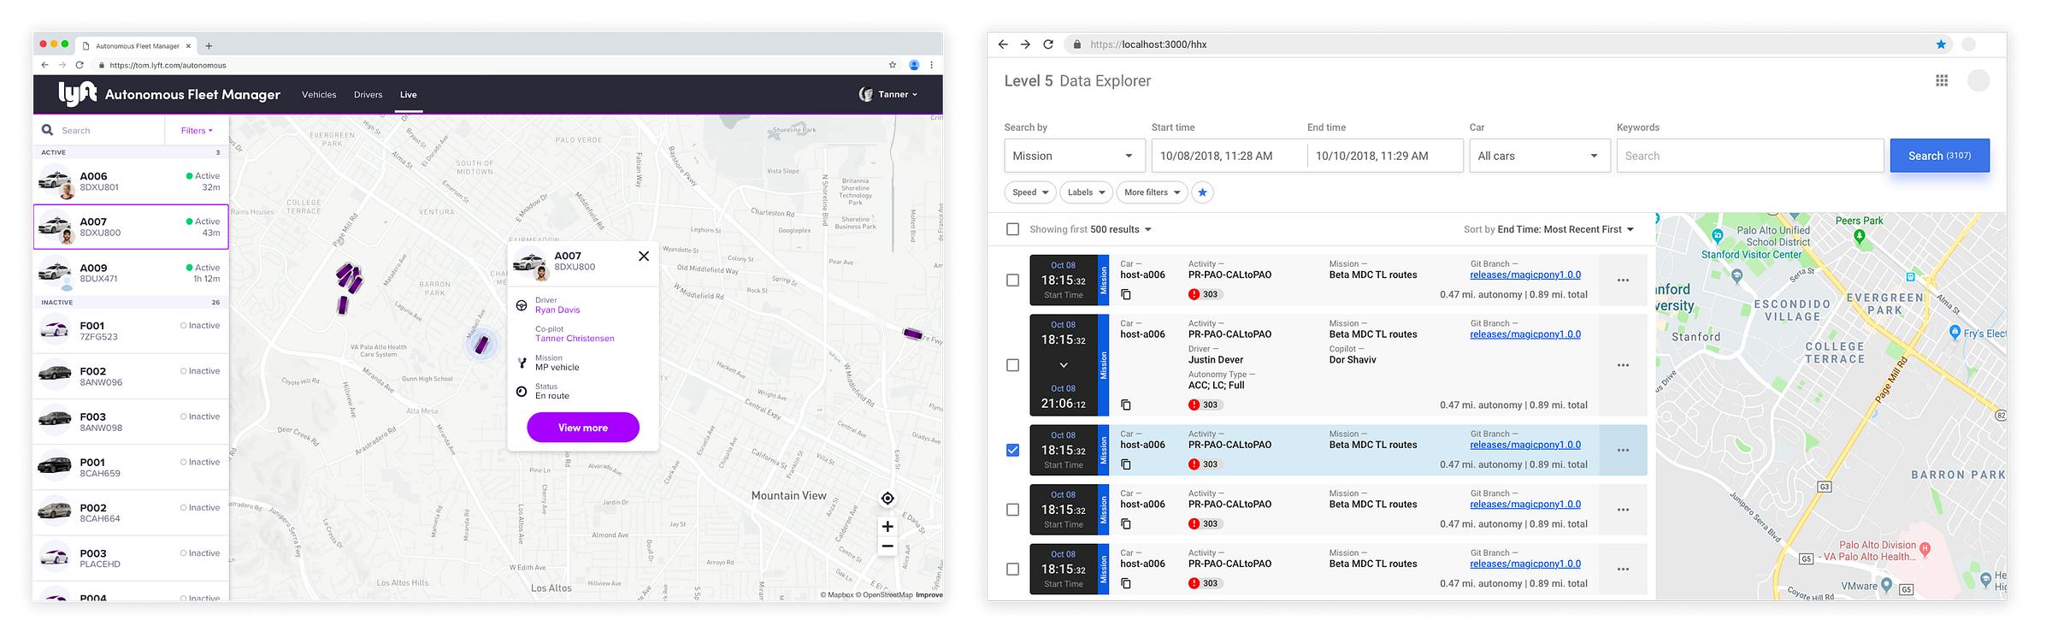Expand the Labels filter chip

[1086, 192]
